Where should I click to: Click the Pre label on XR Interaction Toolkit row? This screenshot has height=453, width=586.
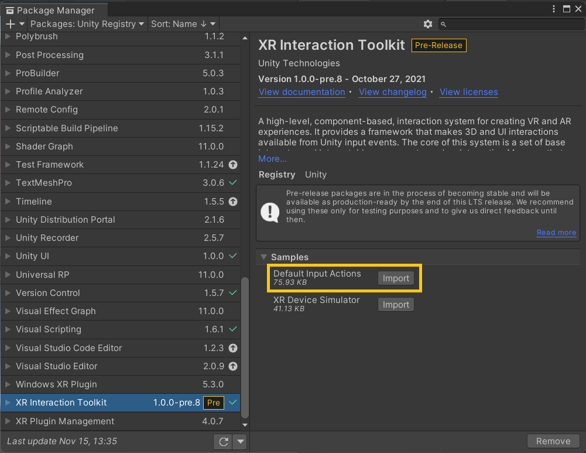(x=214, y=403)
